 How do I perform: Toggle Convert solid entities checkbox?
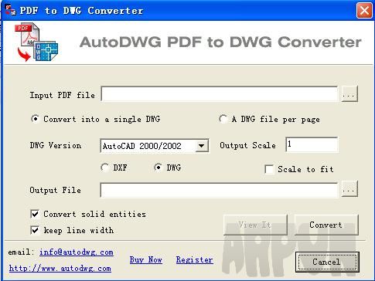(x=35, y=214)
